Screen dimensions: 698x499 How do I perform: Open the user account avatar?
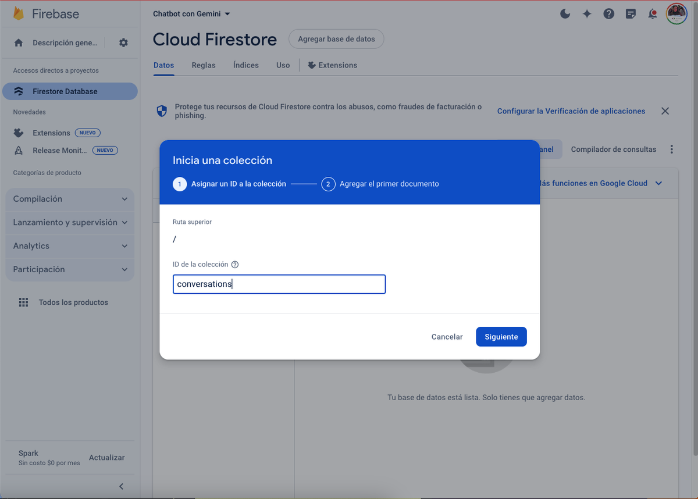click(676, 14)
